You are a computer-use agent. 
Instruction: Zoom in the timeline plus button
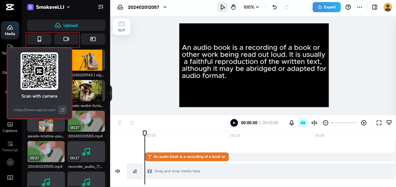click(364, 123)
